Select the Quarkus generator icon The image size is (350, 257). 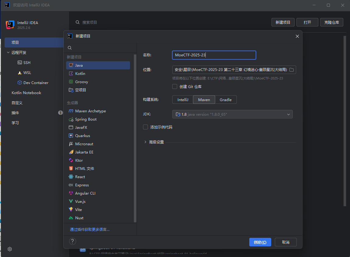click(x=71, y=136)
